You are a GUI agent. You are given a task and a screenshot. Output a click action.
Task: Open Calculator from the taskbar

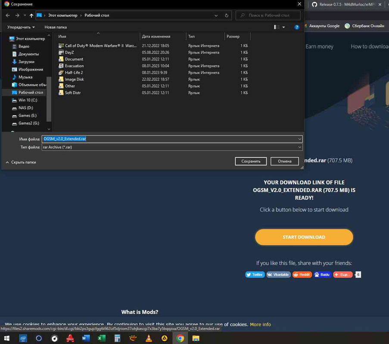click(117, 338)
